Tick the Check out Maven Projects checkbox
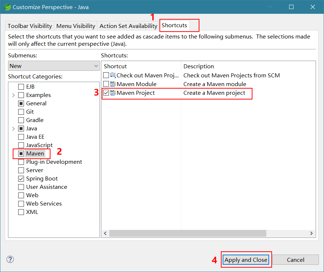 pyautogui.click(x=106, y=75)
